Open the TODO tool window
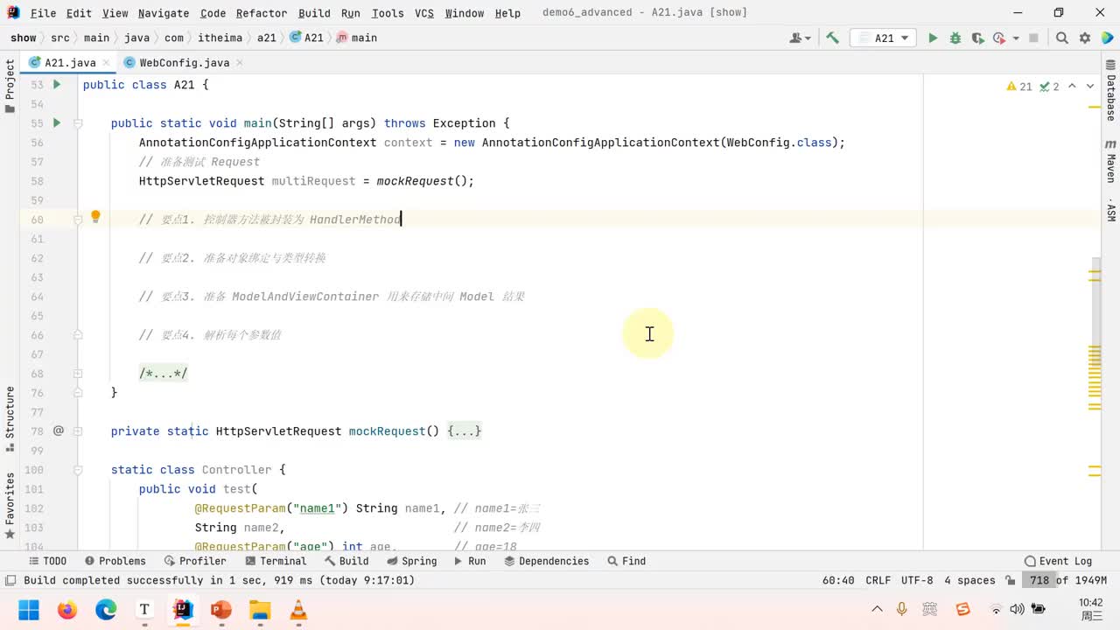This screenshot has height=630, width=1120. click(47, 561)
